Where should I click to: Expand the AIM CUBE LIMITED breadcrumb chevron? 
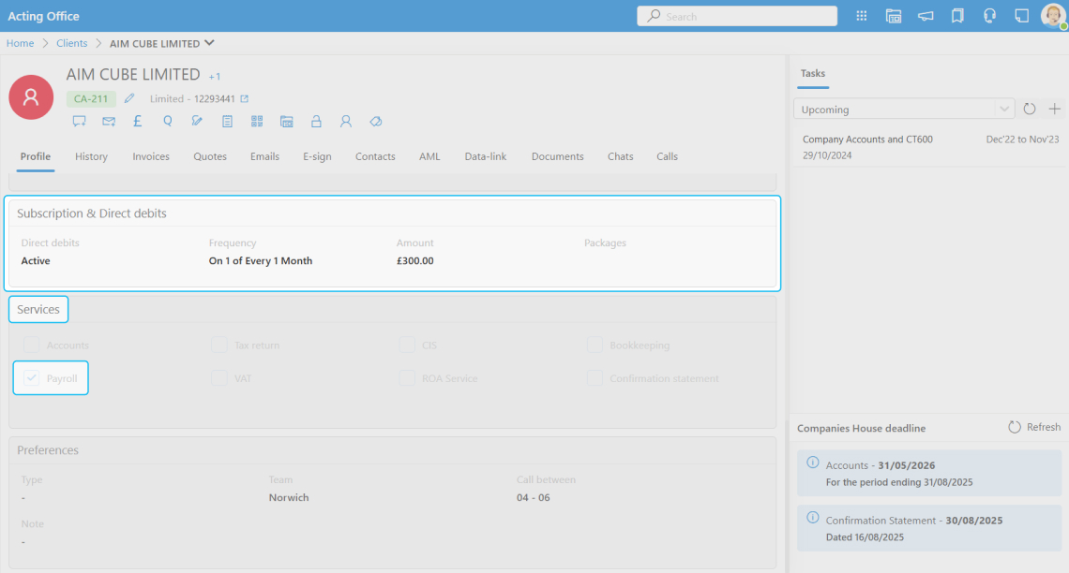point(209,42)
